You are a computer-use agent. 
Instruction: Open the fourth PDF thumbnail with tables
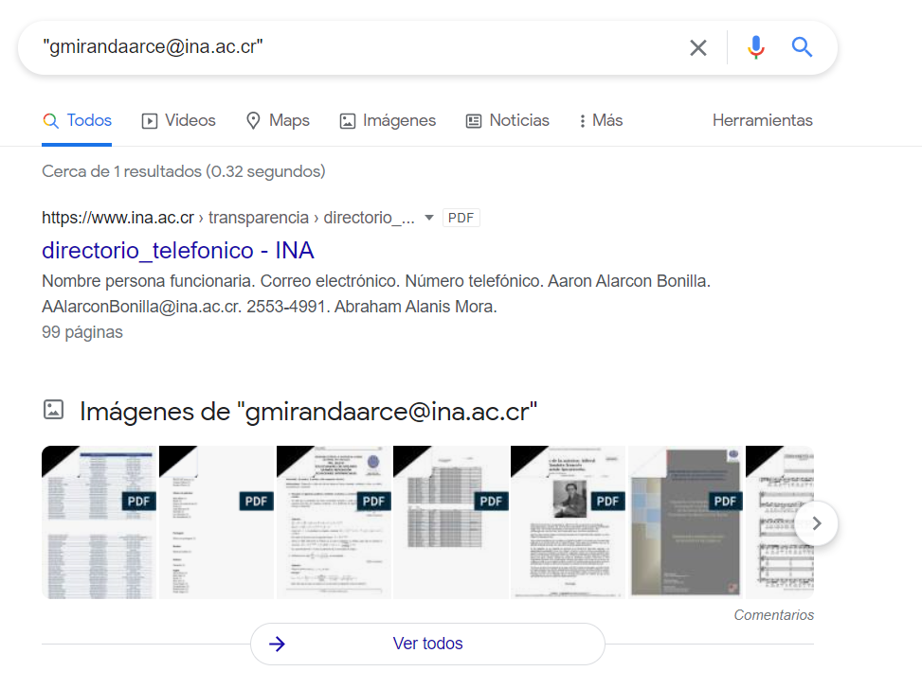(x=451, y=522)
